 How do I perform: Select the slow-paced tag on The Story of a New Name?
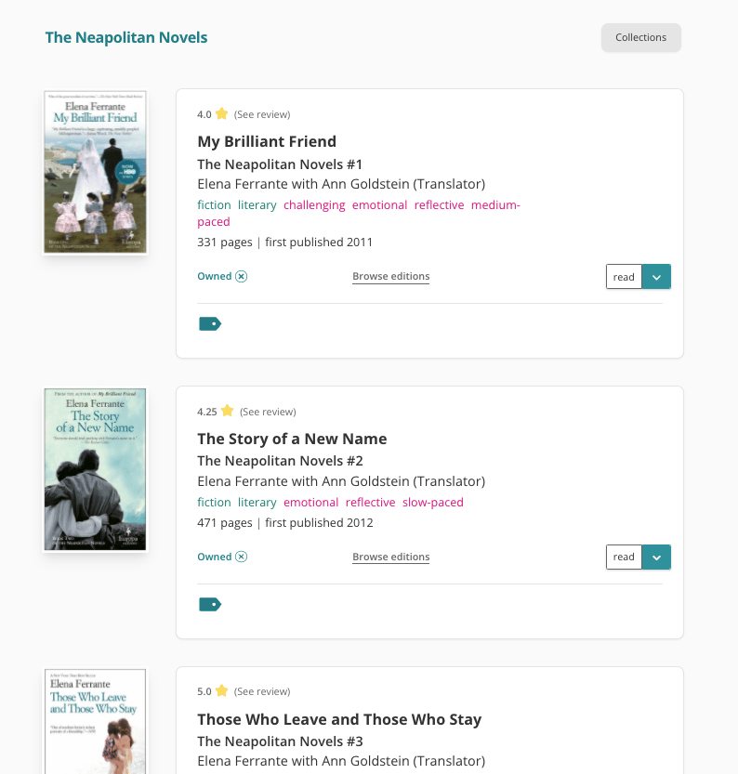(433, 503)
